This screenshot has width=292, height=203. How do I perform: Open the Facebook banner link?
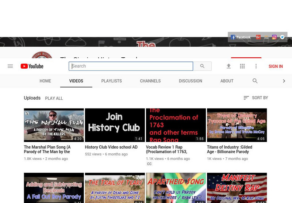click(x=241, y=37)
